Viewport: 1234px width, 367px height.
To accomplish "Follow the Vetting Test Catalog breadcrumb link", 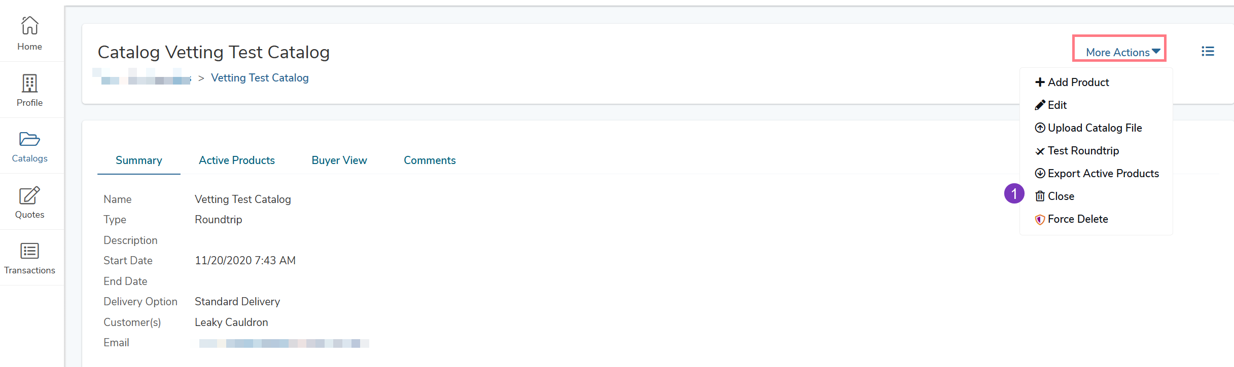I will 260,78.
